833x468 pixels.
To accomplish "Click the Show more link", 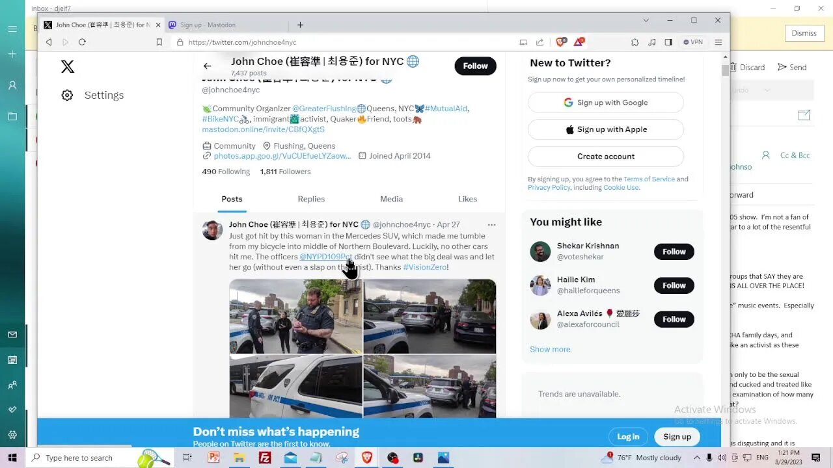I will (x=550, y=349).
